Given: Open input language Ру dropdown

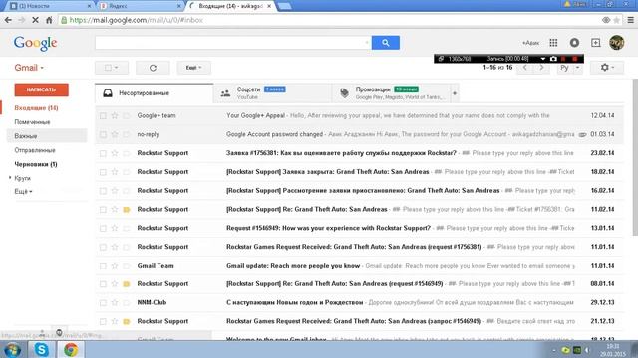Looking at the screenshot, I should click(568, 68).
